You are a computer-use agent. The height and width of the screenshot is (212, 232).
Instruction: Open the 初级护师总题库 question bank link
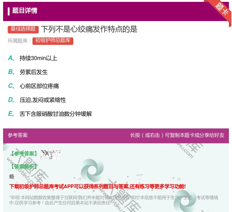[53, 41]
